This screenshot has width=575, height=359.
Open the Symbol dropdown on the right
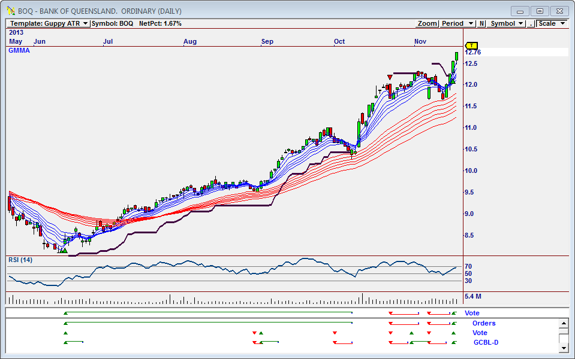click(x=507, y=23)
